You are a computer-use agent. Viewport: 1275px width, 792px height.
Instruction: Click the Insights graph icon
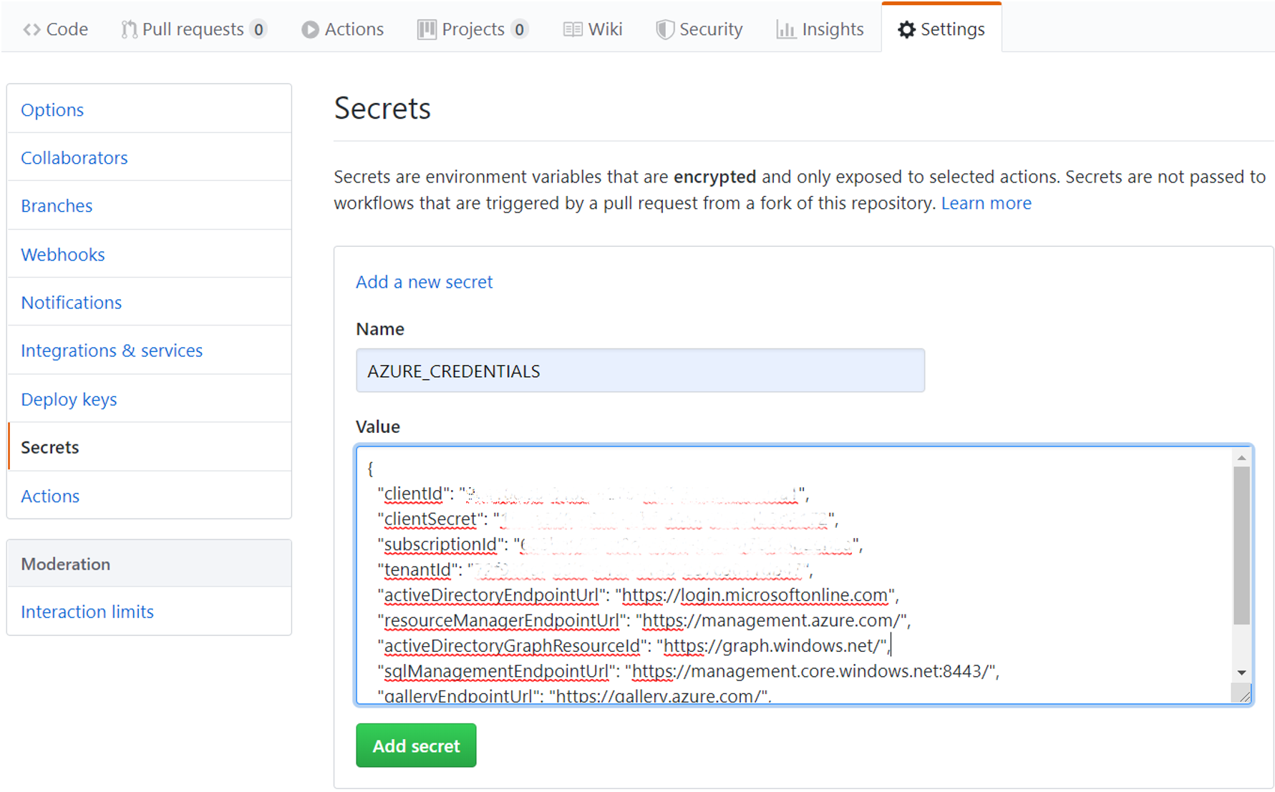pyautogui.click(x=785, y=29)
